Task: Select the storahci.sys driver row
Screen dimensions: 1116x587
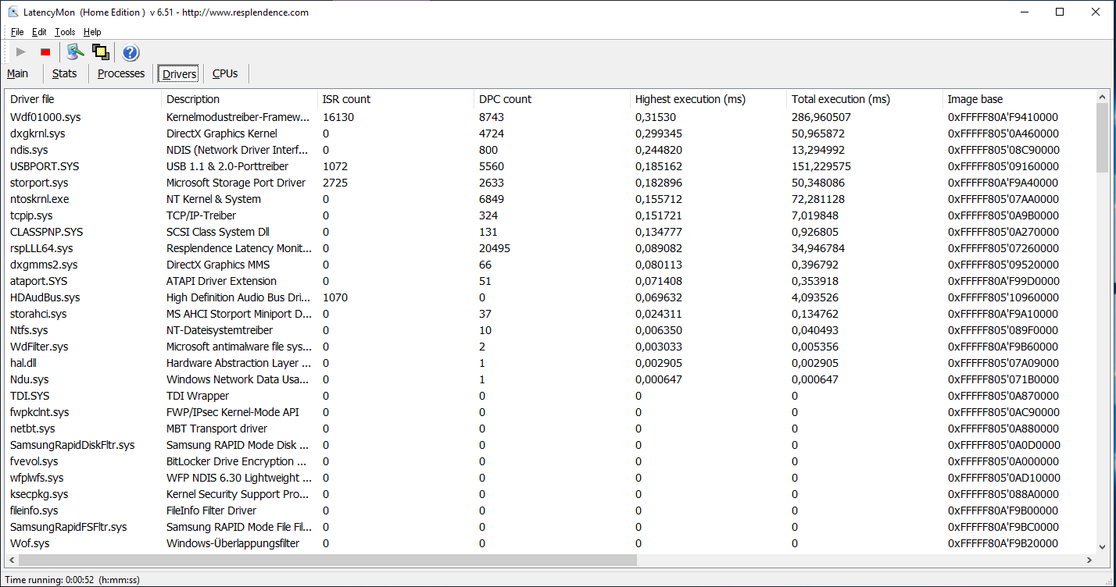Action: (x=550, y=314)
